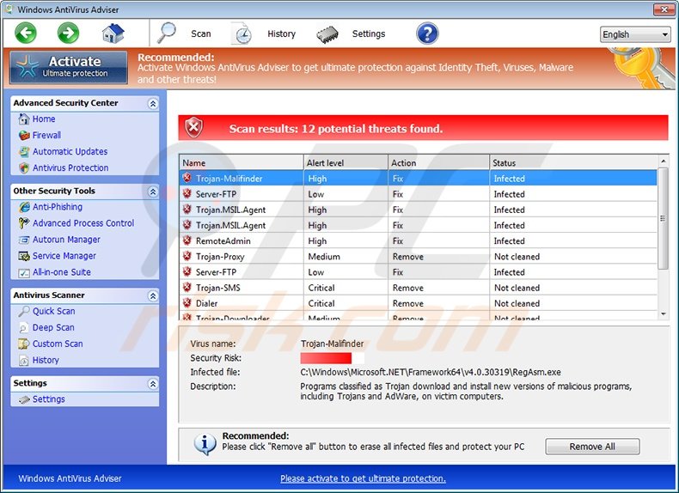This screenshot has height=493, width=679.
Task: Open the English language dropdown
Action: 635,34
